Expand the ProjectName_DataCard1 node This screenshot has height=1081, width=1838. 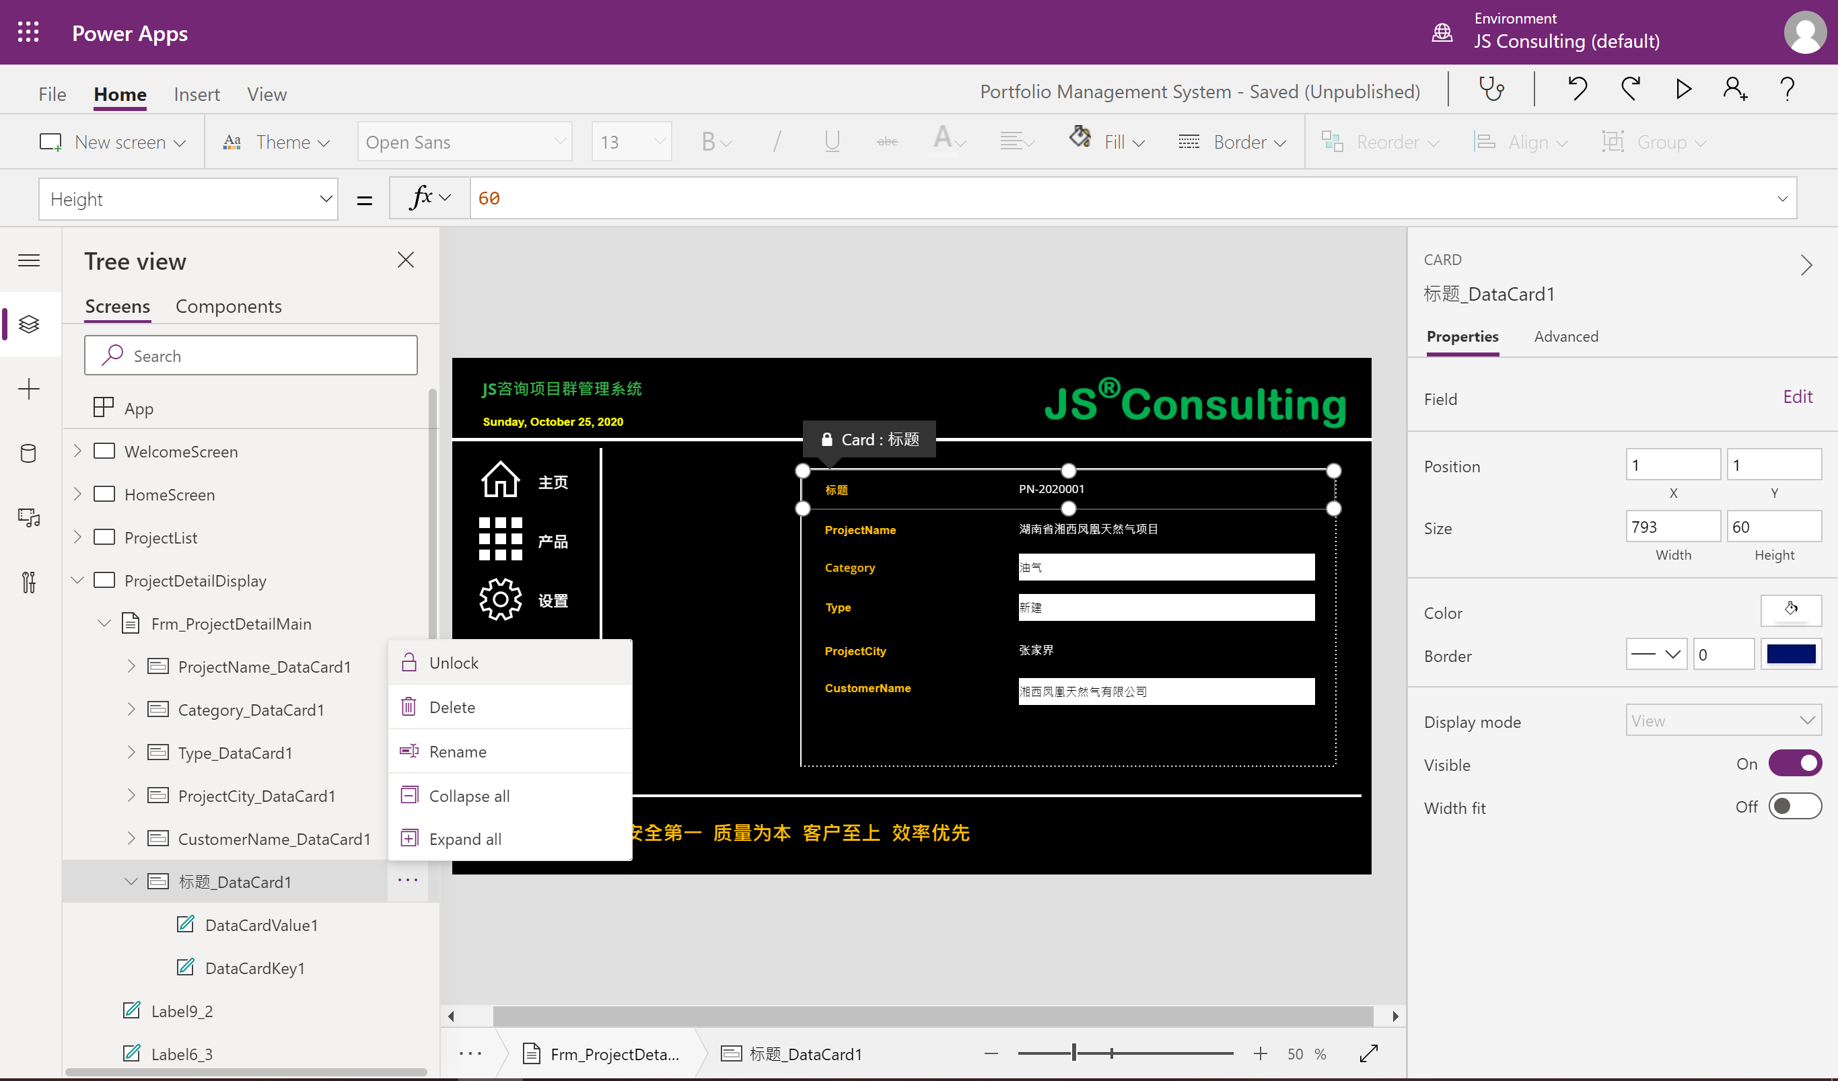point(131,666)
